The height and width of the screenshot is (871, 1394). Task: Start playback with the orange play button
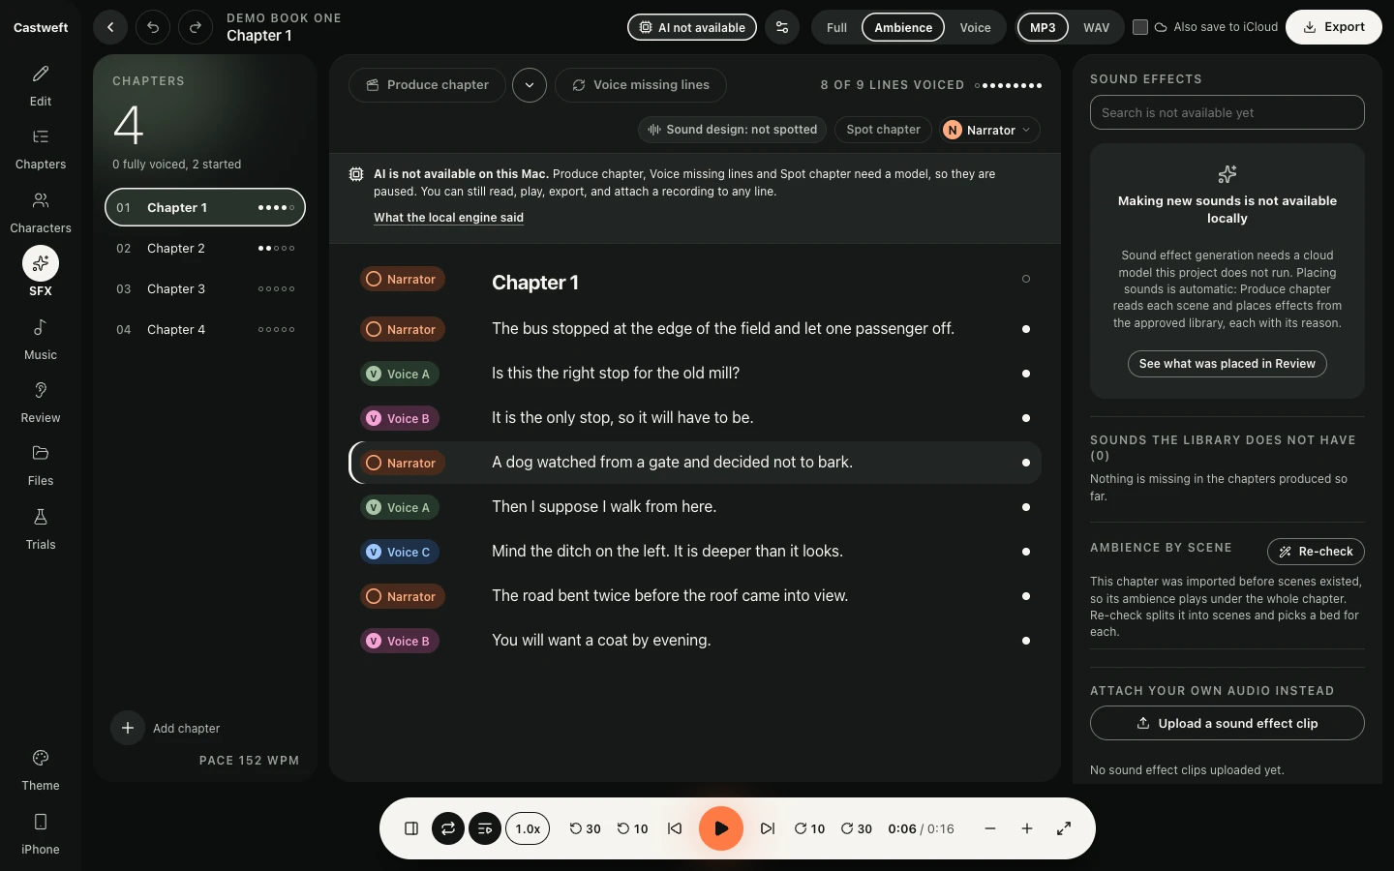(x=721, y=828)
